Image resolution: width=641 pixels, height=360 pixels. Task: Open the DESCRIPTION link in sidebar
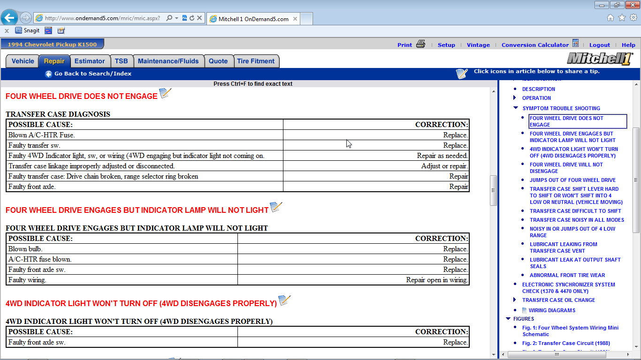click(539, 89)
